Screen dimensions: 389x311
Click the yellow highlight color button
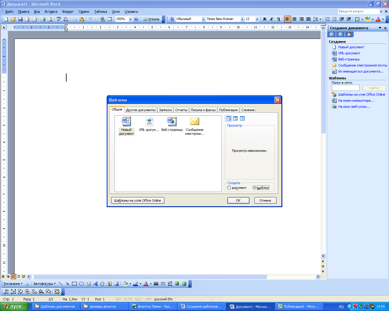[x=367, y=19]
